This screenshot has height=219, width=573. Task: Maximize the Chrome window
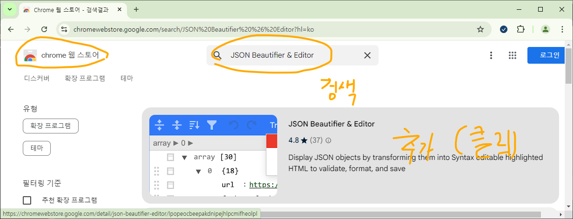click(540, 9)
